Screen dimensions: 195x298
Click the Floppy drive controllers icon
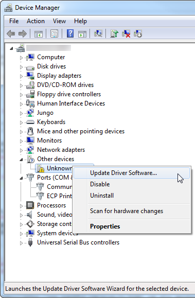tap(30, 94)
